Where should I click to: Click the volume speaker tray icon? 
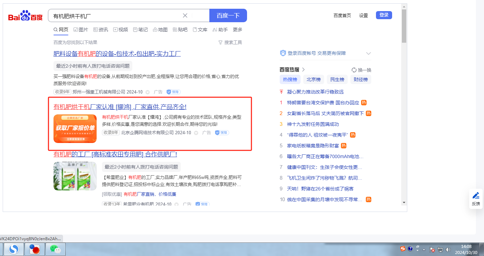448,249
